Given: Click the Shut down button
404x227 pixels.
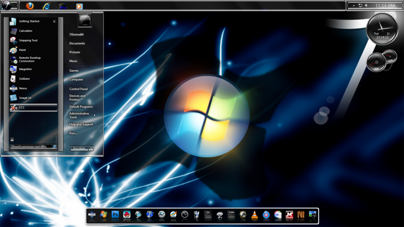Looking at the screenshot, I should point(80,148).
